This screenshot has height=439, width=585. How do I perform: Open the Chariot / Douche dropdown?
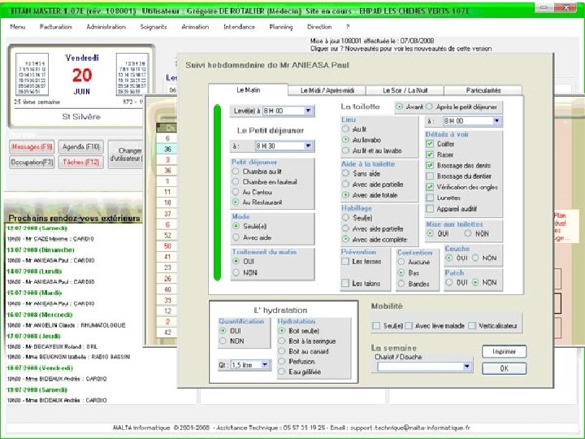pyautogui.click(x=466, y=367)
